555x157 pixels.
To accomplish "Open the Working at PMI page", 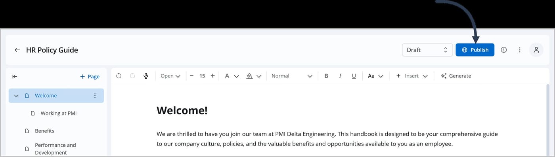I will coord(58,113).
